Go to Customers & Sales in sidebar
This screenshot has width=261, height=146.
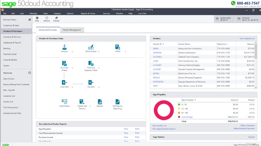click(11, 26)
